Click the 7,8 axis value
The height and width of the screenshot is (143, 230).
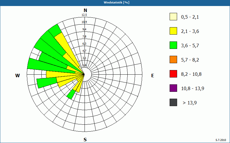pyautogui.click(x=84, y=37)
